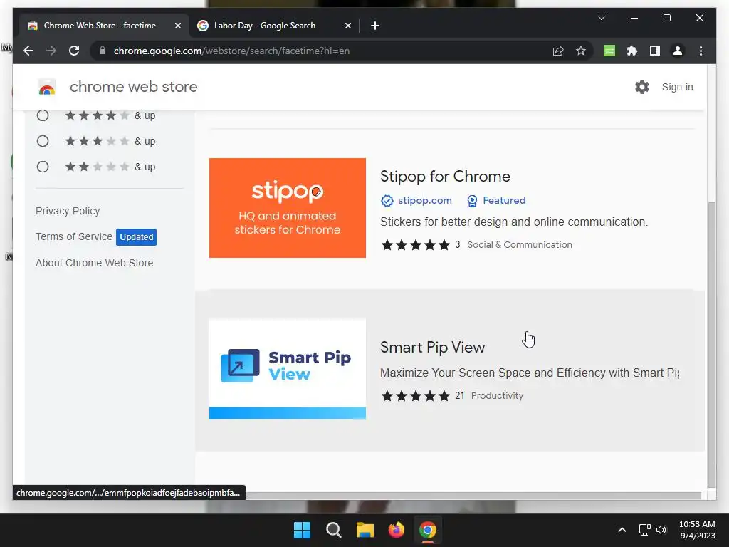The width and height of the screenshot is (729, 547).
Task: Select the 2 stars & up rating filter
Action: [43, 167]
